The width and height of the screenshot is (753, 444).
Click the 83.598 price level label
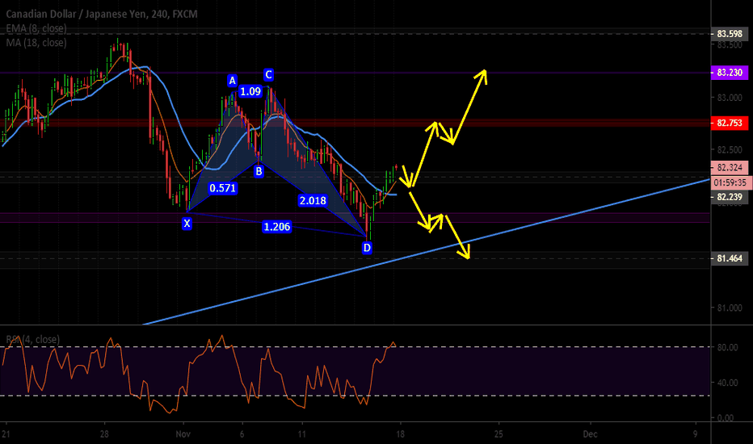(x=730, y=35)
